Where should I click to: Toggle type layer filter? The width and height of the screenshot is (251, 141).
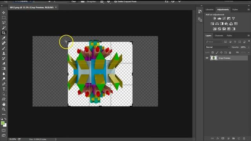point(235,42)
